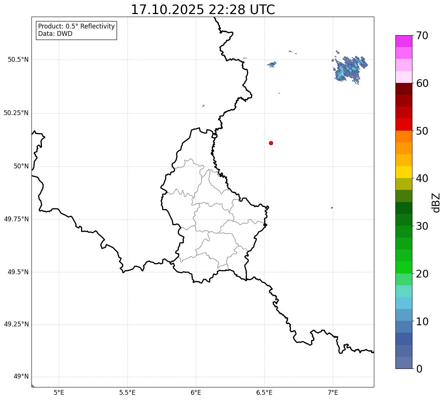
Task: Click the 60 tick label on colorbar
Action: click(x=422, y=83)
